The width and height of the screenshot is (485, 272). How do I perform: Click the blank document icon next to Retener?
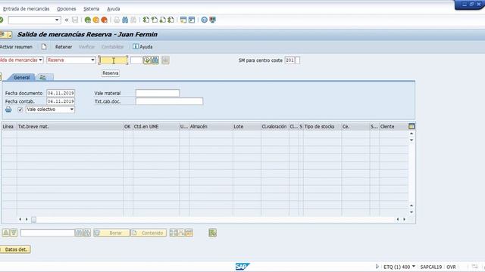[44, 47]
